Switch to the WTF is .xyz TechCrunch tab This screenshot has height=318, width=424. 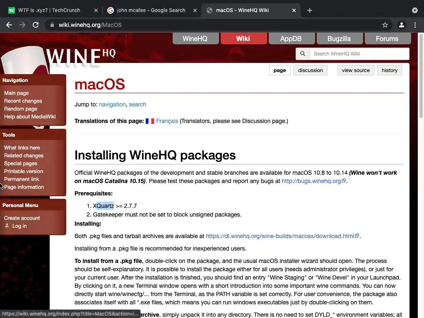pyautogui.click(x=49, y=10)
